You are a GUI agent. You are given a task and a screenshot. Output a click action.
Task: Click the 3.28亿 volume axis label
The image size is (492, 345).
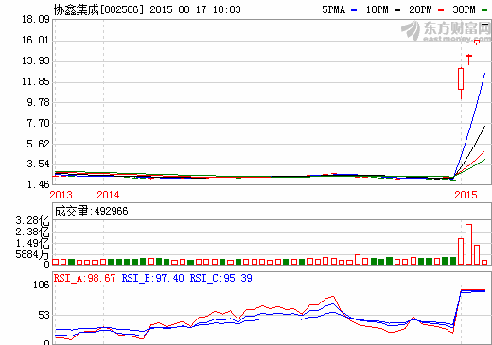coord(32,220)
